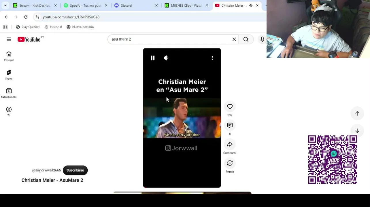Open Play Quizizz bookmark
The image size is (370, 207).
(28, 27)
